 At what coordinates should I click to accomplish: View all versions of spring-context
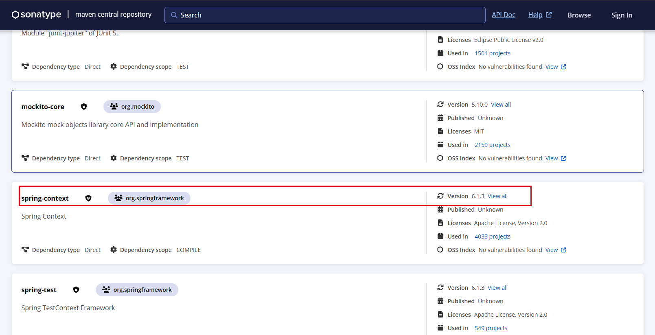[x=497, y=196]
